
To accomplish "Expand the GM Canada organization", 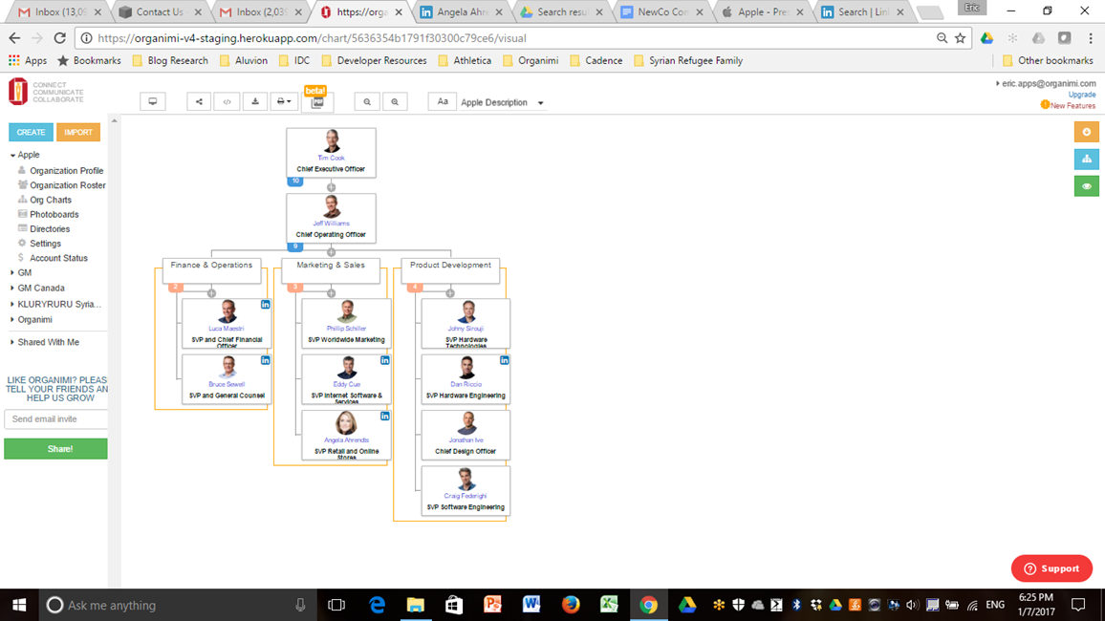I will (12, 288).
